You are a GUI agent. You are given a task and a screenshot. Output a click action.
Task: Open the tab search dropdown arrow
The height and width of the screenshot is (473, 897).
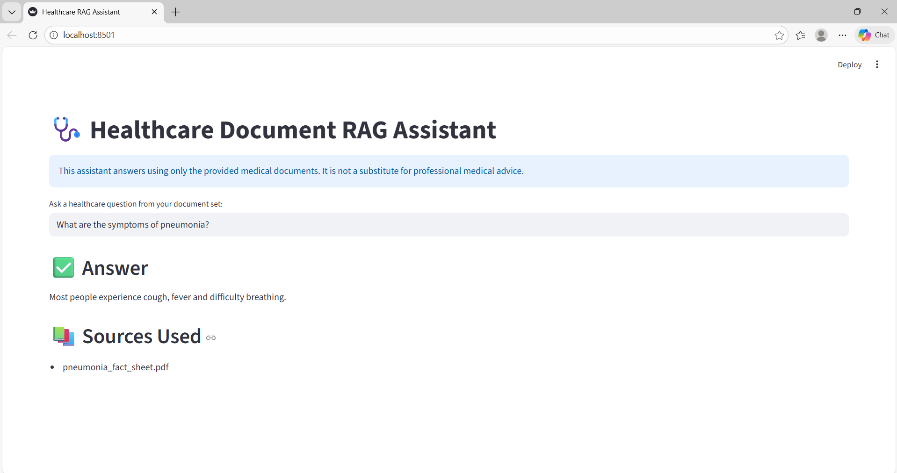(12, 12)
